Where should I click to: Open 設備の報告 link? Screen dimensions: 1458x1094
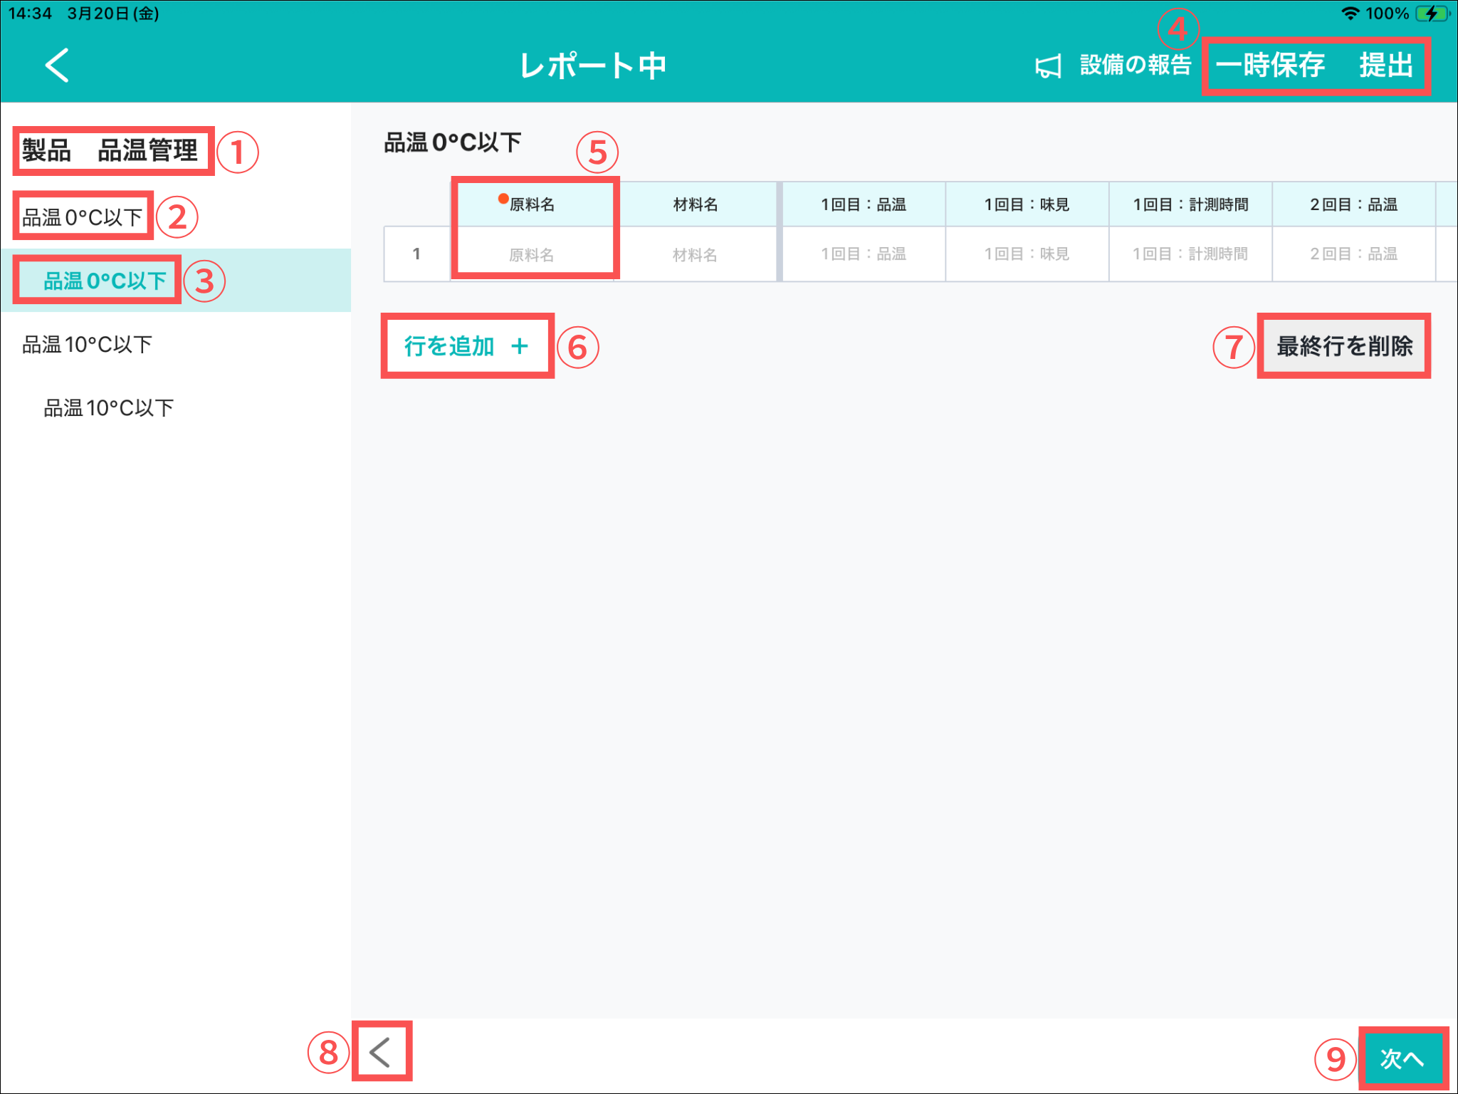pyautogui.click(x=1135, y=65)
